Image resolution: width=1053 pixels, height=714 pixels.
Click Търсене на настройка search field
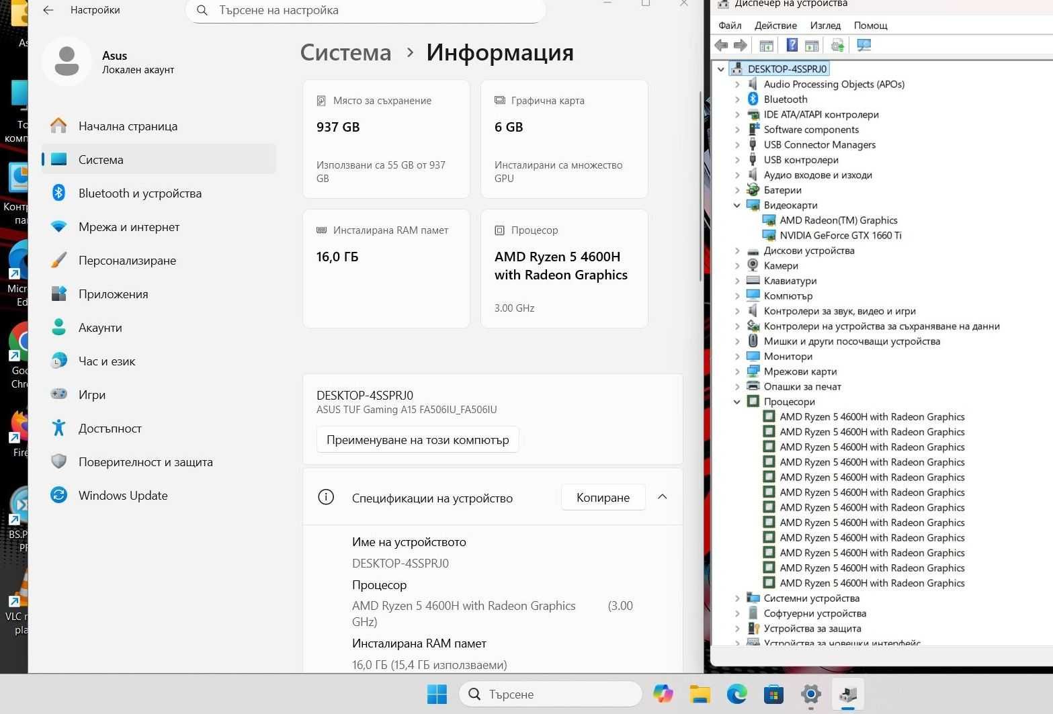pos(366,10)
